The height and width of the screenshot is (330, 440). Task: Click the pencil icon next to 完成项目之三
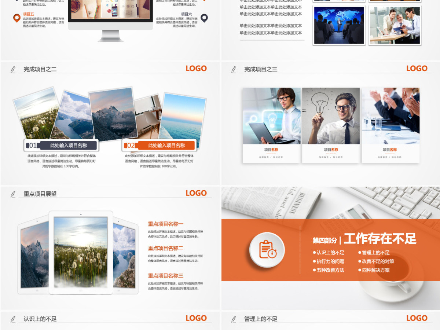[234, 69]
